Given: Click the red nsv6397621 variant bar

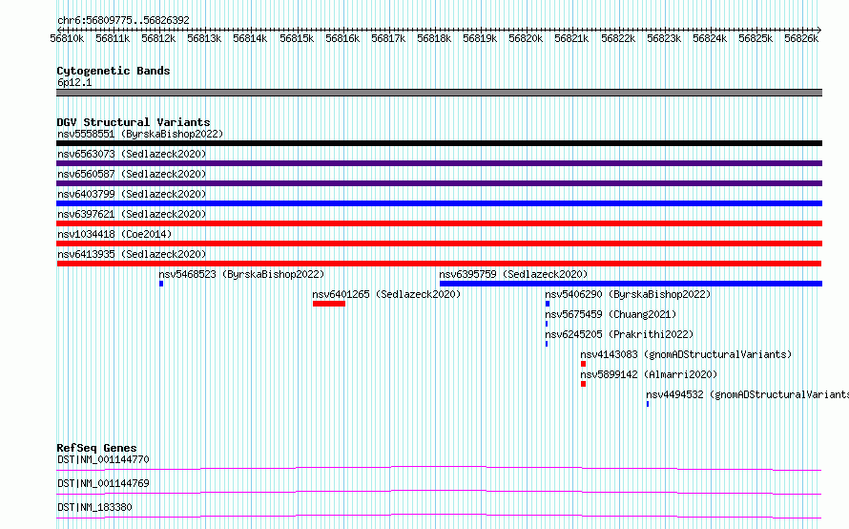Looking at the screenshot, I should (x=439, y=223).
